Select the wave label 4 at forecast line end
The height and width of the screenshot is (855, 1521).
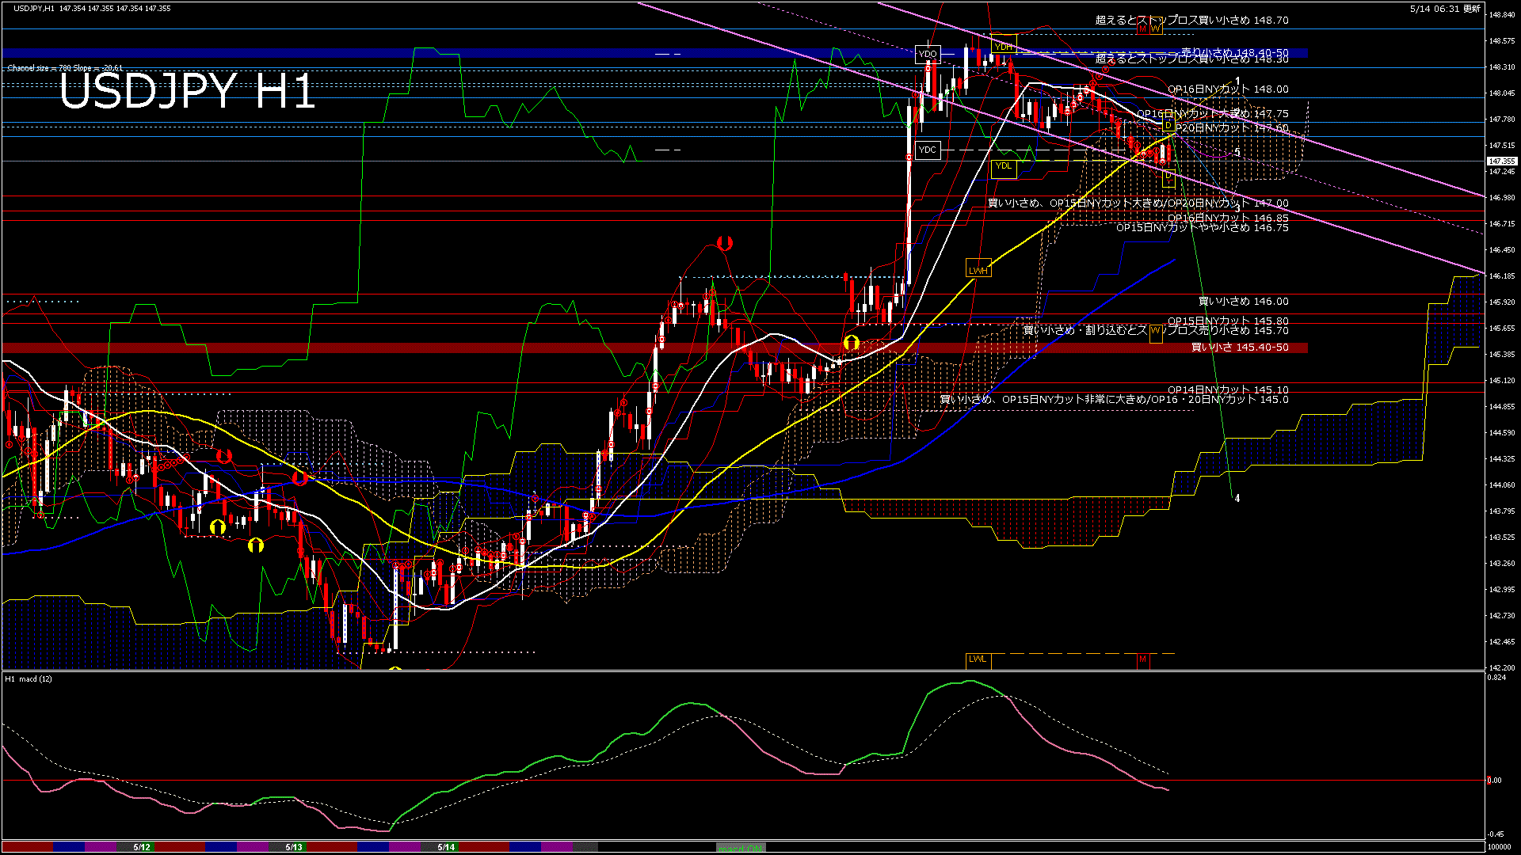tap(1237, 499)
